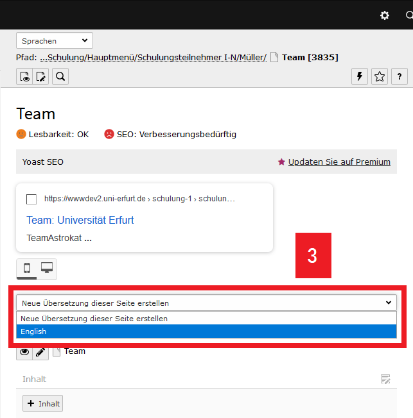Open edit page properties icon in toolbar

coord(41,77)
